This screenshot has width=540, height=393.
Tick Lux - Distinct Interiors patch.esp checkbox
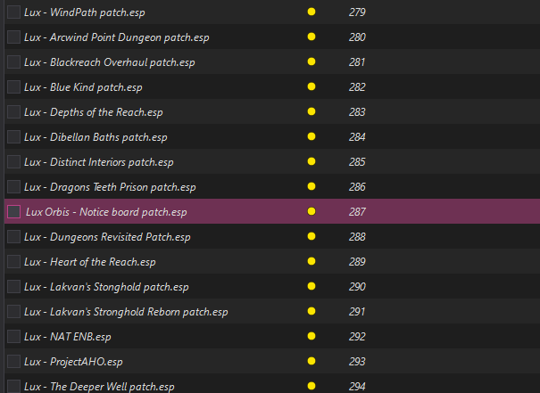[13, 161]
